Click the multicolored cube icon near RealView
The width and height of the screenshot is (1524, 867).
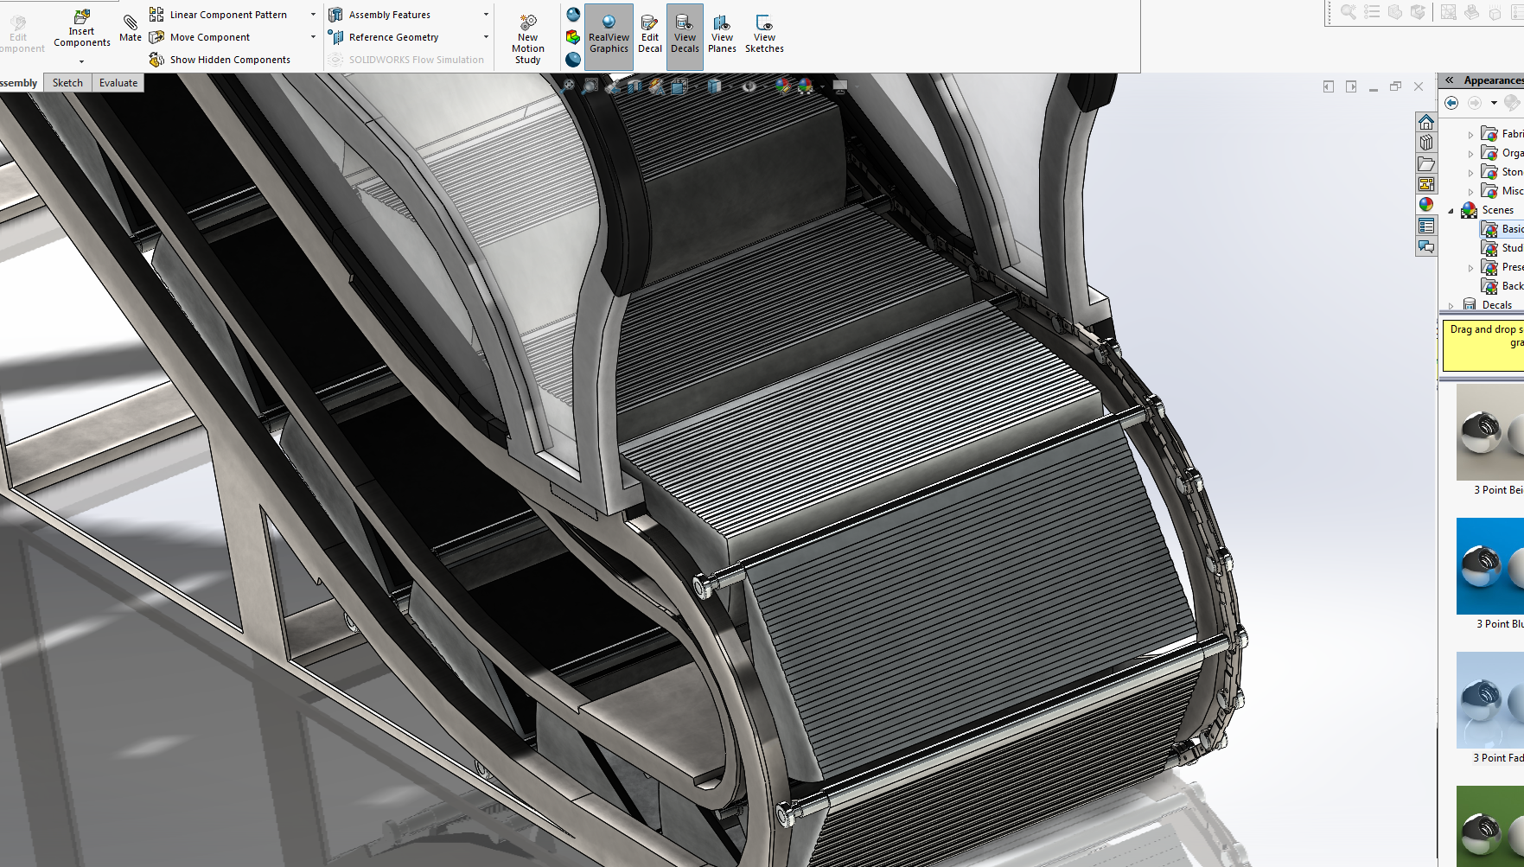(572, 37)
